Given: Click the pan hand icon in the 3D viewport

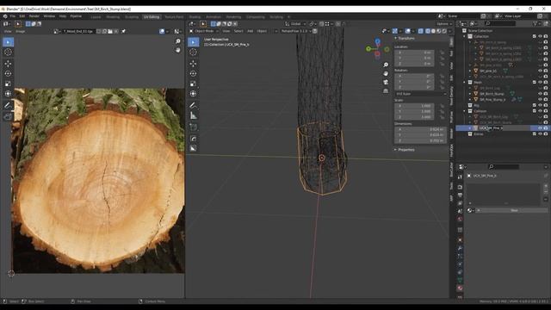Looking at the screenshot, I should click(x=386, y=73).
